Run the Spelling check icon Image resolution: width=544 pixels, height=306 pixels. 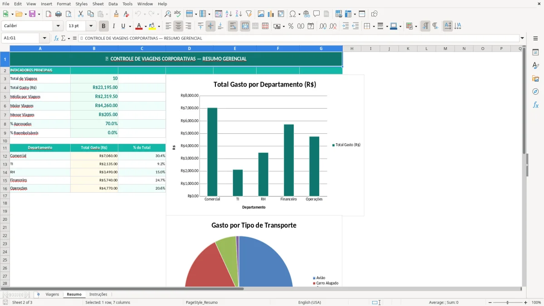click(177, 14)
